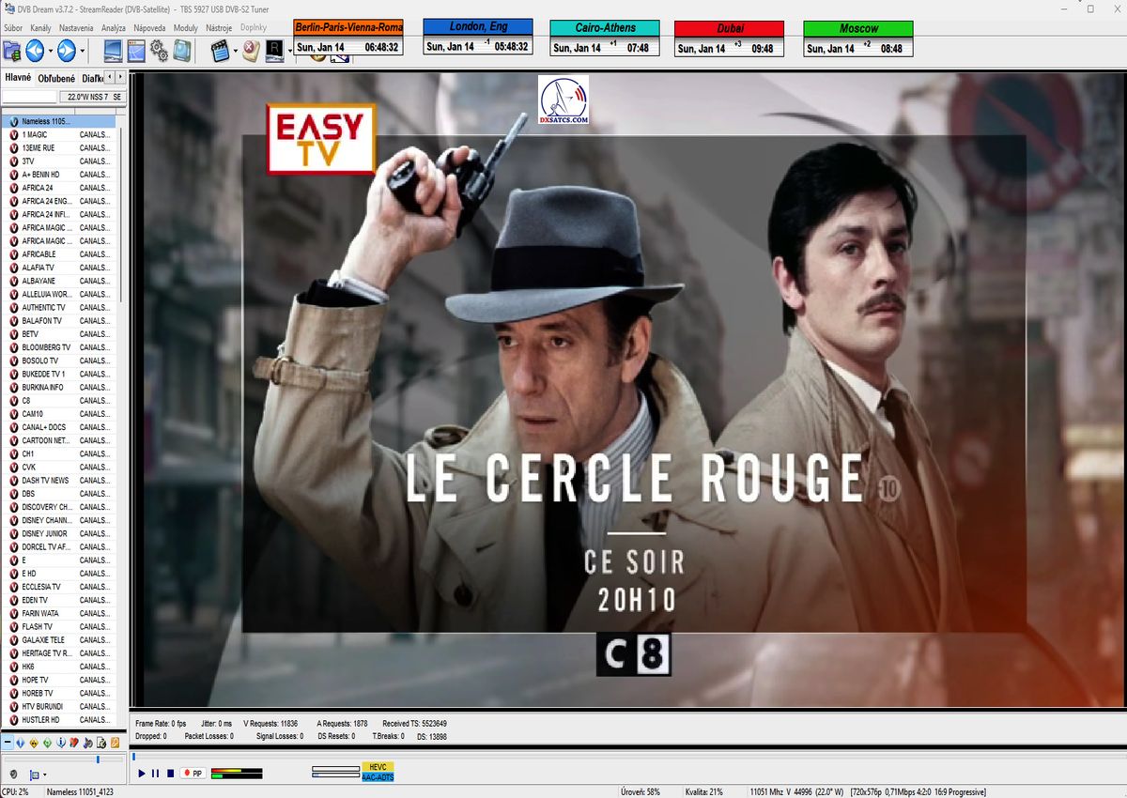Click the blue forward arrow channel button
The height and width of the screenshot is (798, 1127).
[66, 51]
